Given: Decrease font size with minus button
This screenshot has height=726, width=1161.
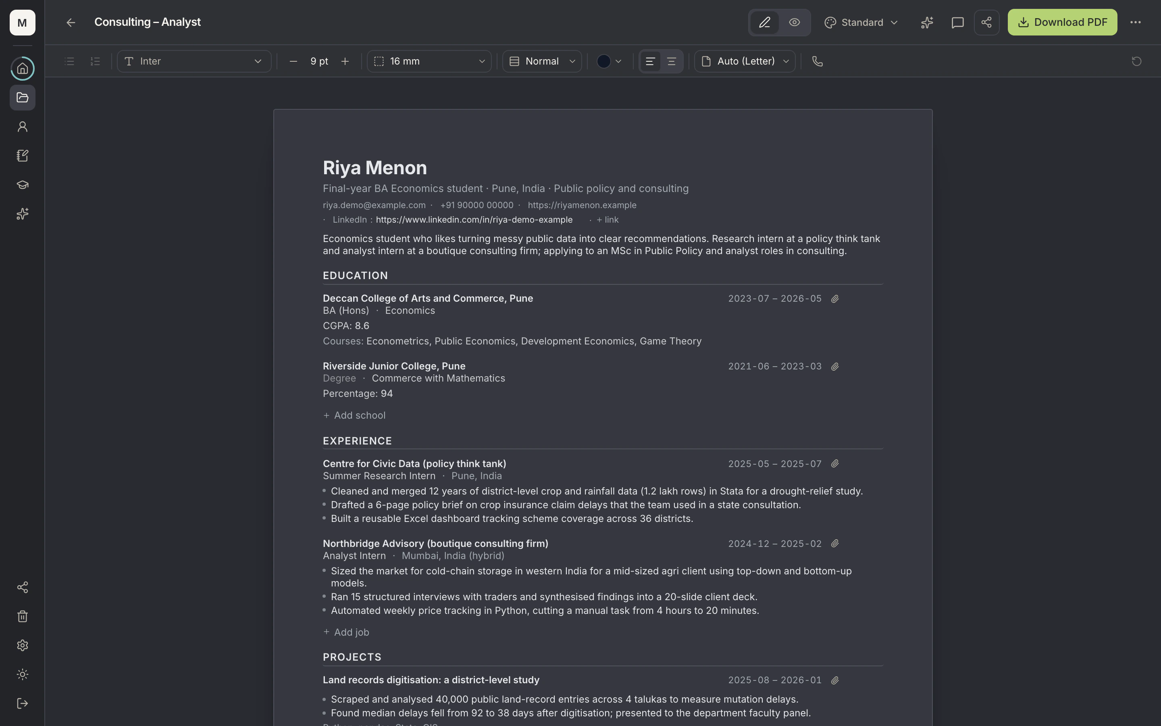Looking at the screenshot, I should pos(293,61).
